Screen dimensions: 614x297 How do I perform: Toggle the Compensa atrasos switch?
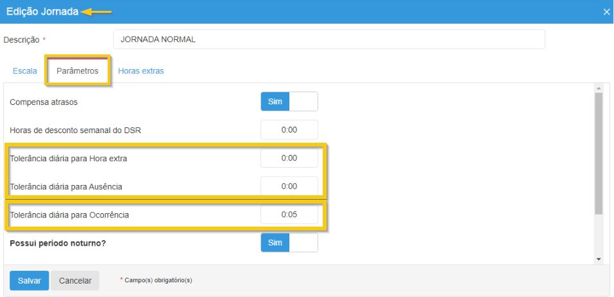(x=289, y=102)
